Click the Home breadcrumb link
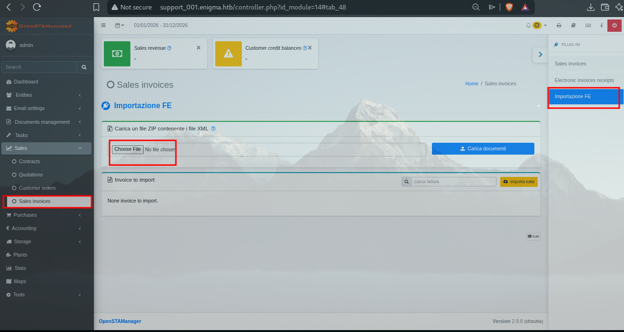The image size is (624, 332). point(472,83)
